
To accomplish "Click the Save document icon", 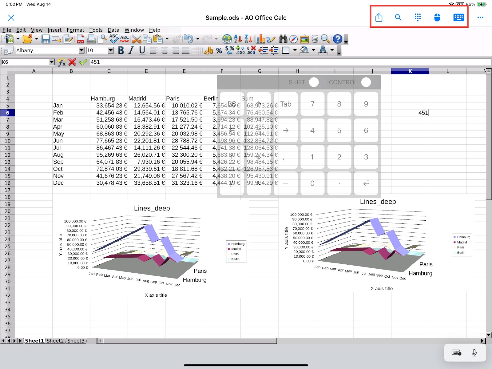I will point(46,39).
